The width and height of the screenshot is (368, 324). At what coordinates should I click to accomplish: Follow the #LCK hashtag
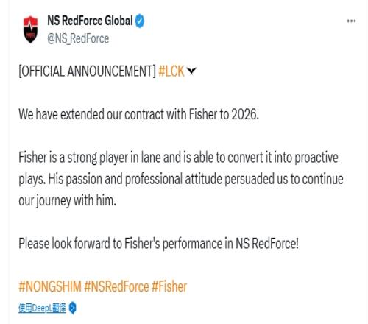(x=171, y=71)
